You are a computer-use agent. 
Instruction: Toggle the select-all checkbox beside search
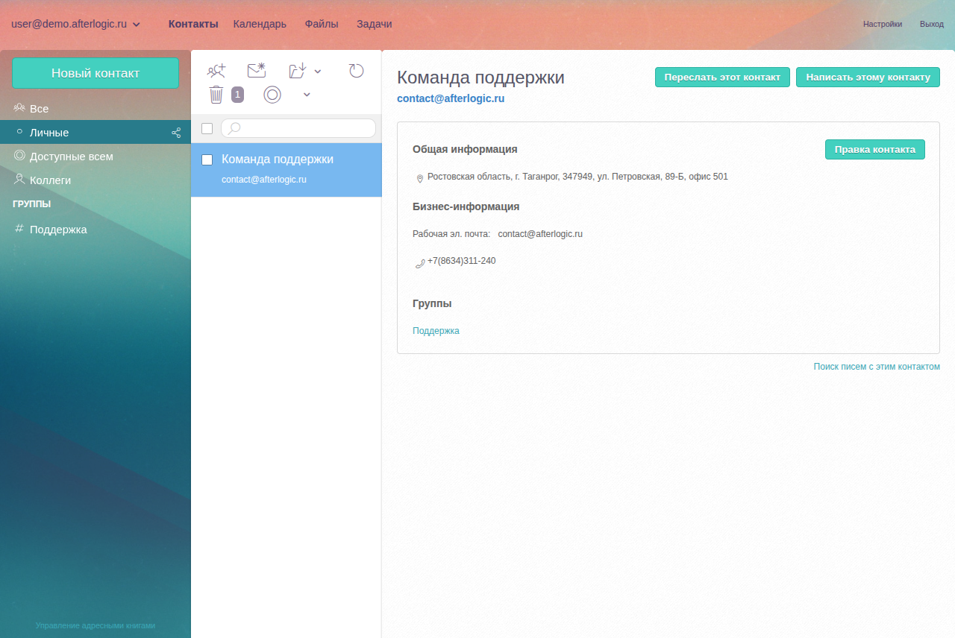[x=207, y=128]
